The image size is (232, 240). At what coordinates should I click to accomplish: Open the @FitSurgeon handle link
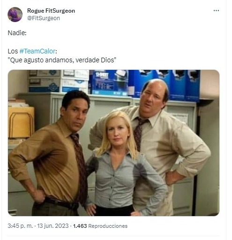[44, 18]
